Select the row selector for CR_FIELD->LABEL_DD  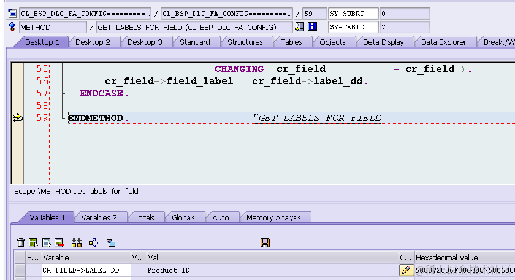(x=20, y=270)
